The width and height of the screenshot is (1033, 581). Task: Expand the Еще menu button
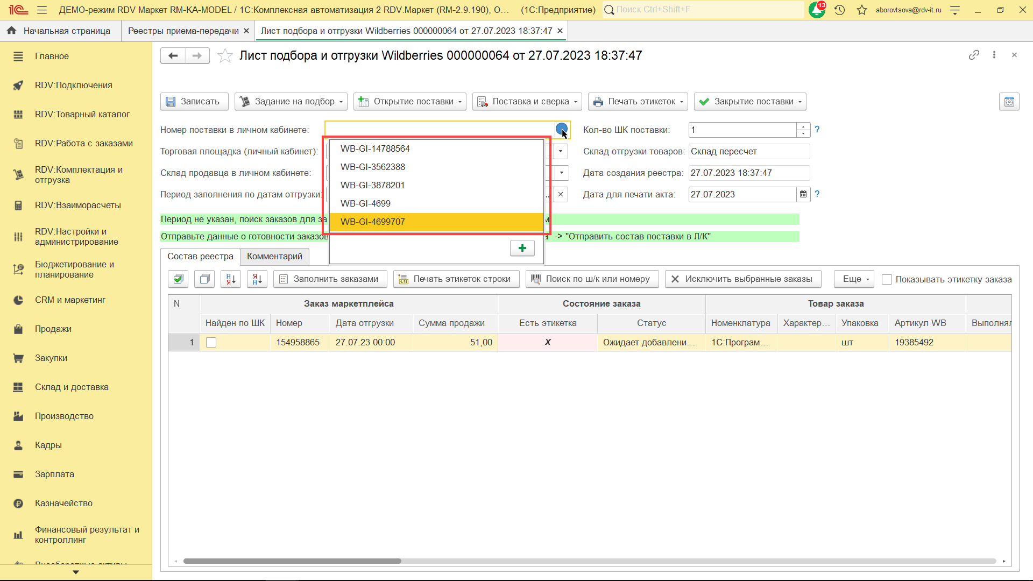854,279
